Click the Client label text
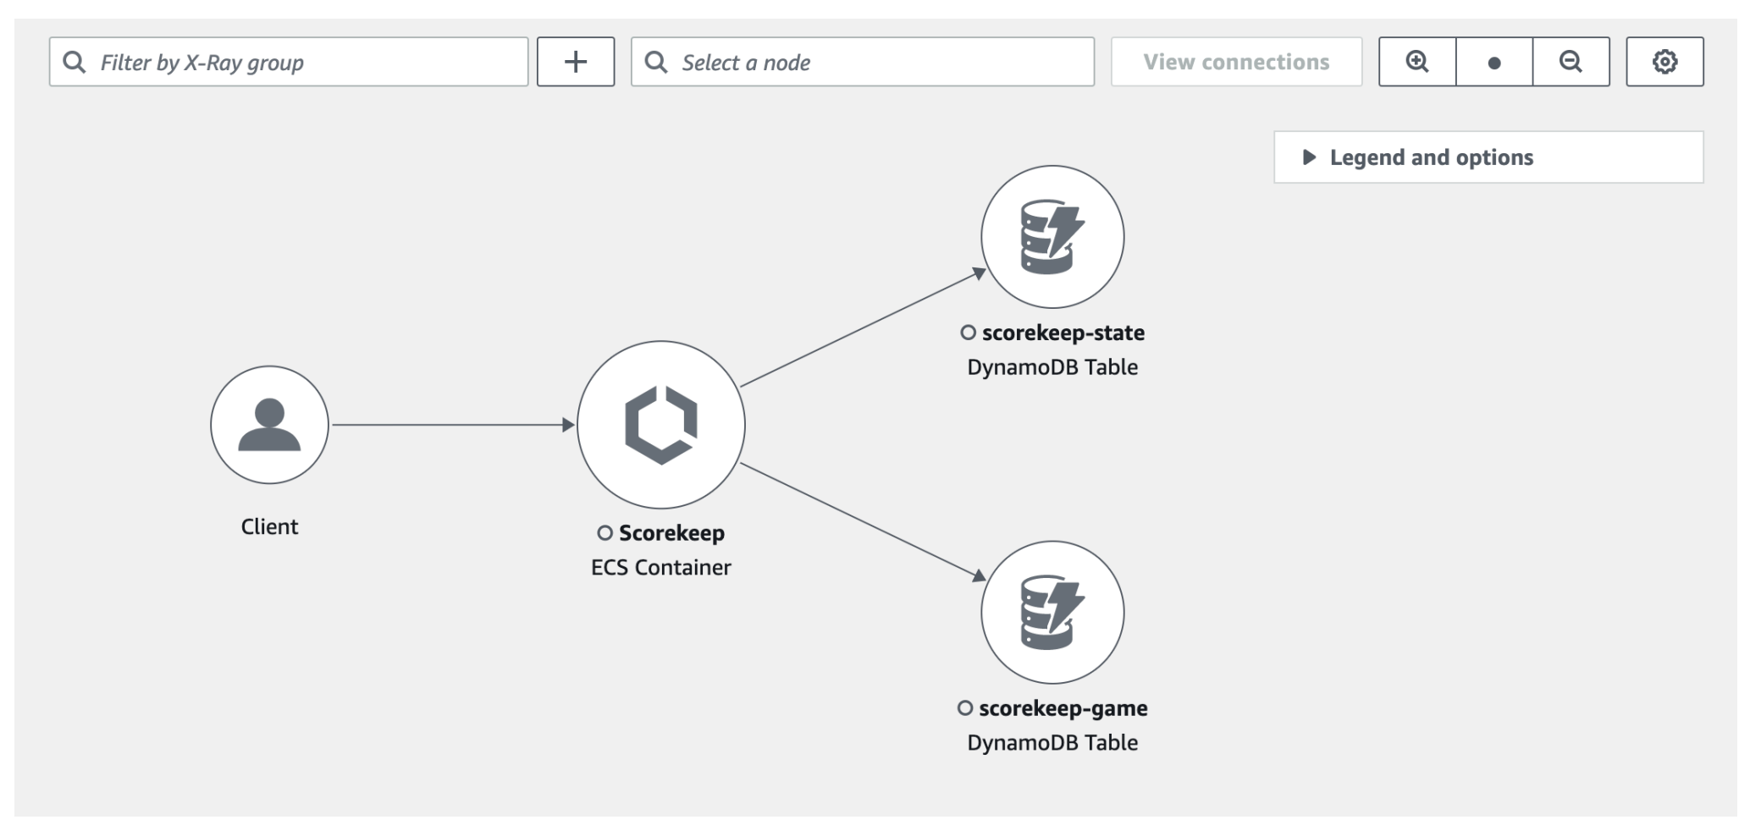Screen dimensions: 1761x831 click(x=269, y=526)
